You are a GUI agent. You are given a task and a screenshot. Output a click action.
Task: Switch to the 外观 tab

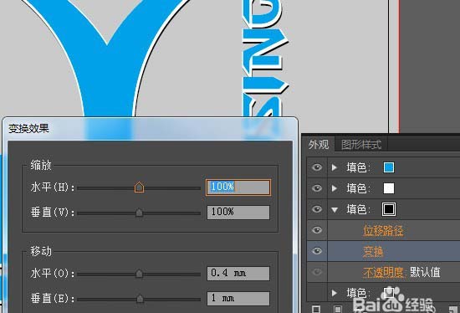pyautogui.click(x=319, y=145)
